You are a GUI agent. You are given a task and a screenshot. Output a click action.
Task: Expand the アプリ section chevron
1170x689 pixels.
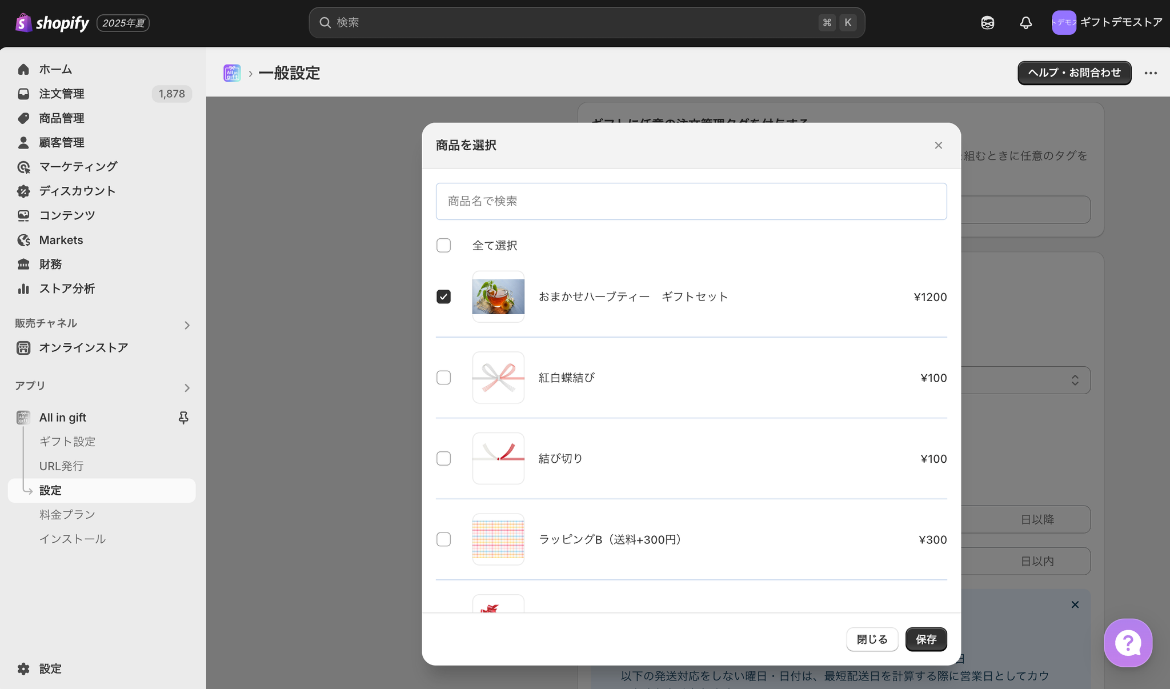coord(187,388)
